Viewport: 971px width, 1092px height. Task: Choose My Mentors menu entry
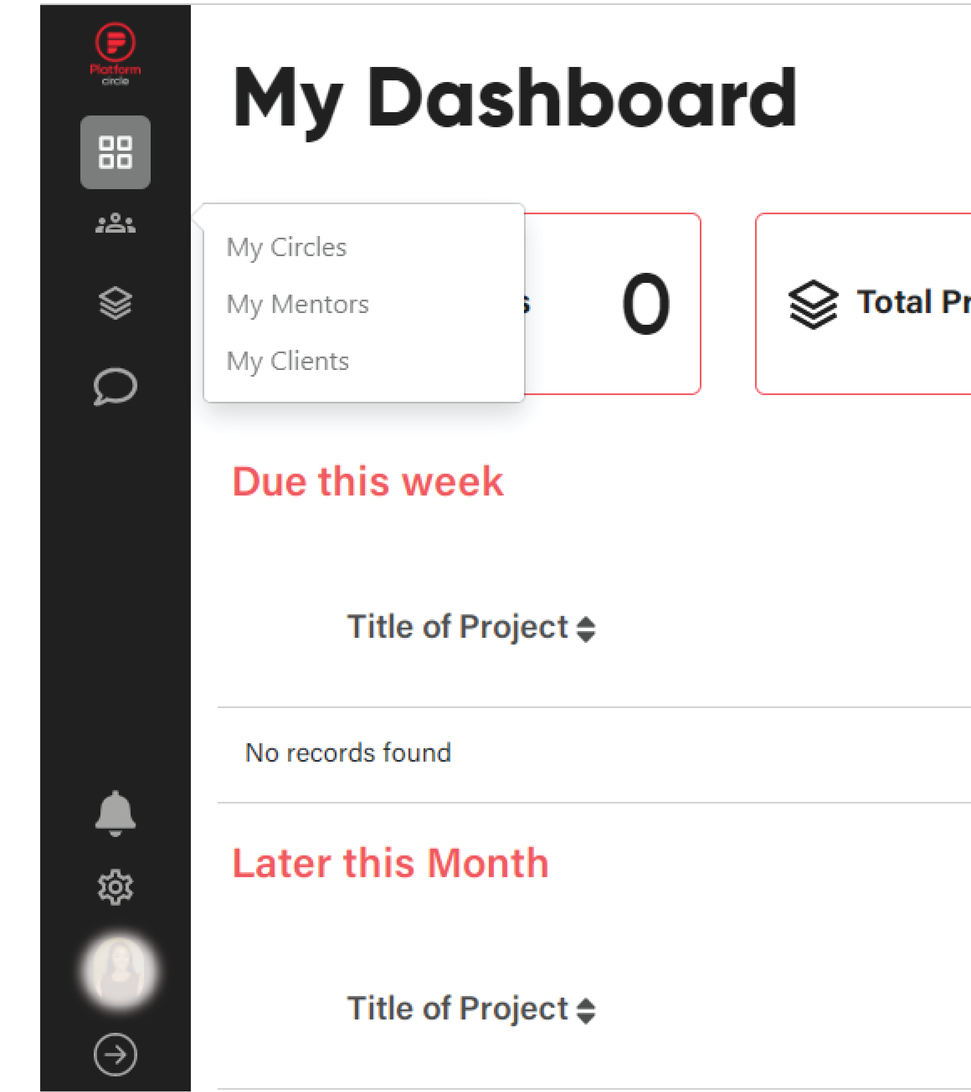tap(297, 305)
